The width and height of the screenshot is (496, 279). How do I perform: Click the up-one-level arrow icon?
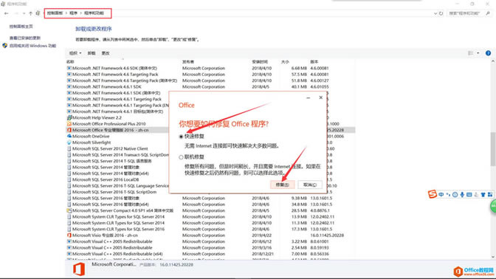[x=31, y=13]
